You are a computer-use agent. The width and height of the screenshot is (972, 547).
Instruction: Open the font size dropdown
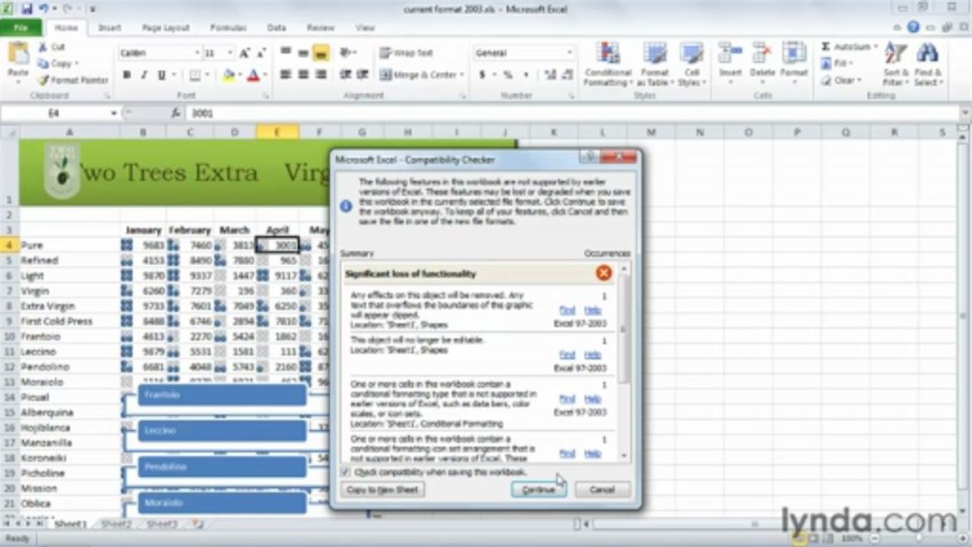230,53
